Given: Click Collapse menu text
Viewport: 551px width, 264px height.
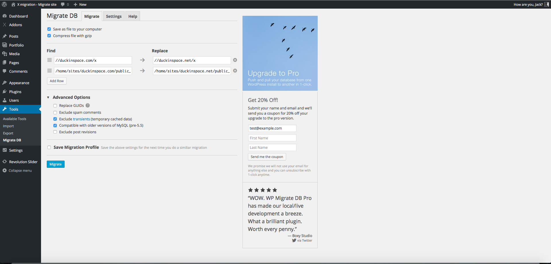Looking at the screenshot, I should click(20, 170).
